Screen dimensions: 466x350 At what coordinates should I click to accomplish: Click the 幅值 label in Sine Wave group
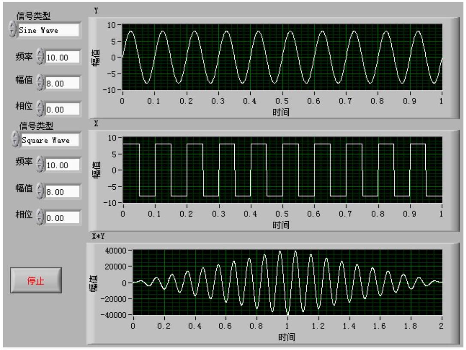[24, 80]
